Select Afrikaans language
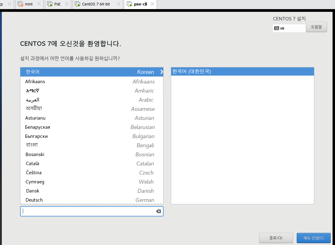The width and height of the screenshot is (335, 245). pyautogui.click(x=92, y=82)
